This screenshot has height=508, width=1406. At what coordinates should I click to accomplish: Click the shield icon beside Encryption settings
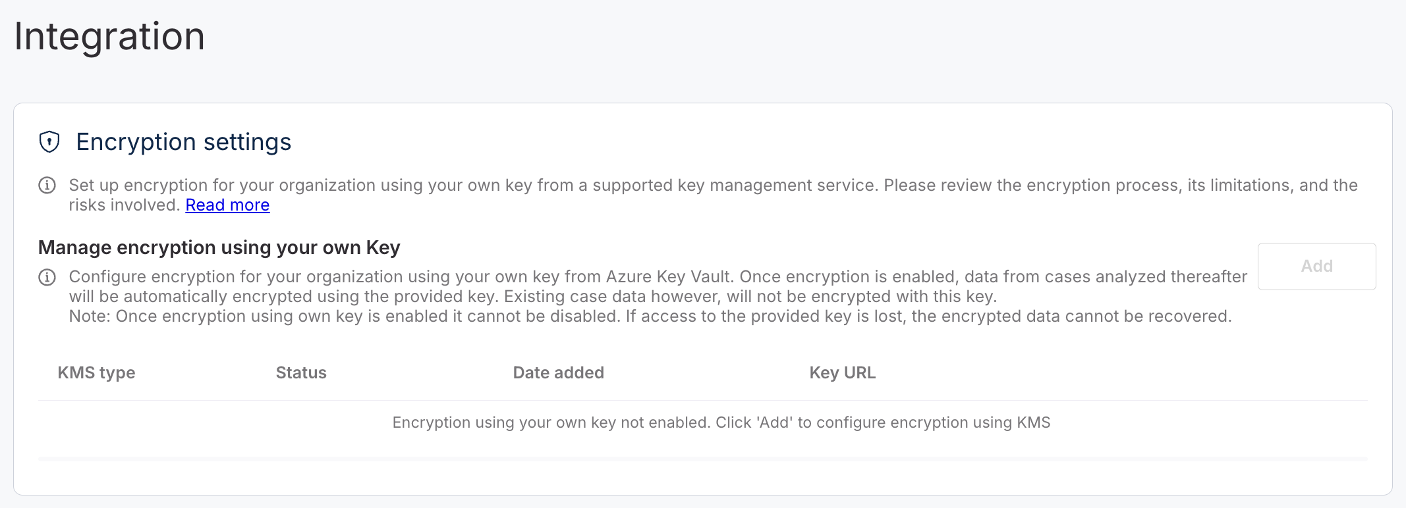tap(49, 142)
